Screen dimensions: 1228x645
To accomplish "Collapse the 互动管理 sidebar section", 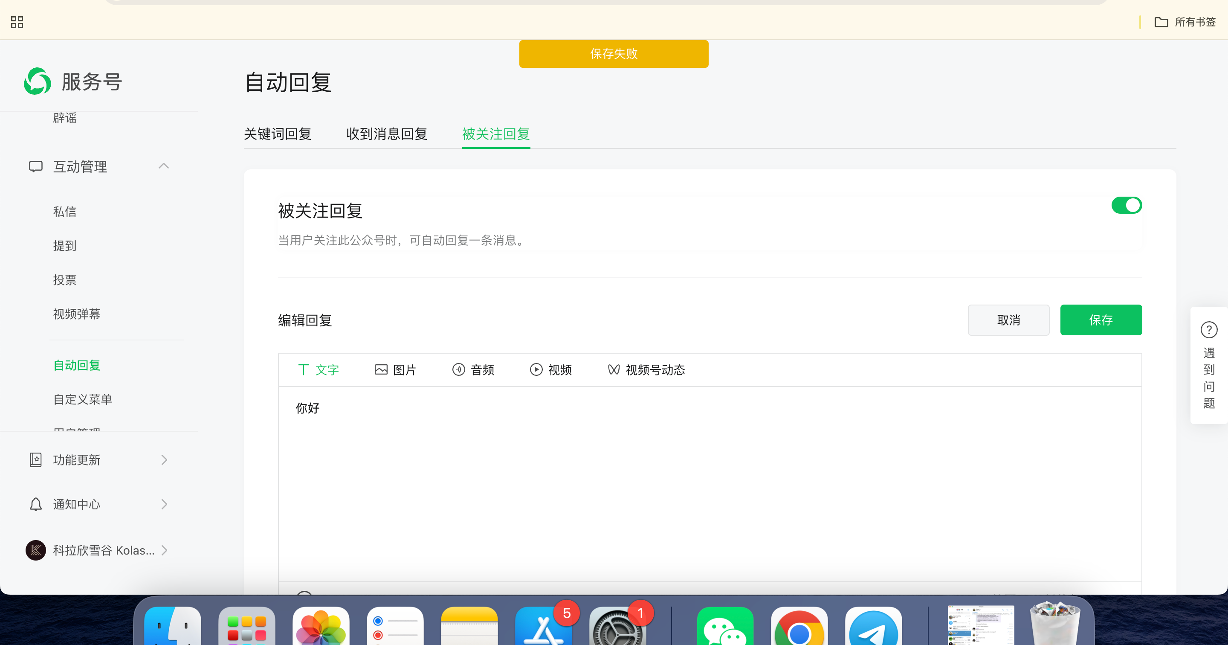I will pyautogui.click(x=163, y=166).
